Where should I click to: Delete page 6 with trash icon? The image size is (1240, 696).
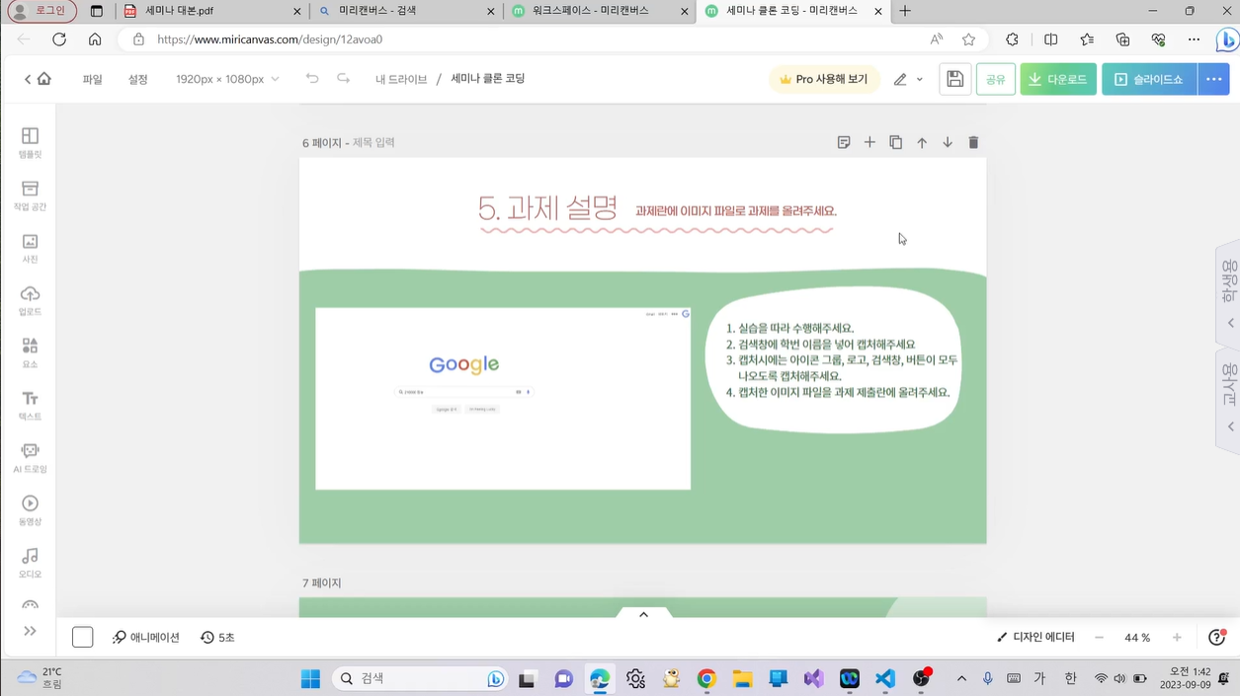click(973, 142)
